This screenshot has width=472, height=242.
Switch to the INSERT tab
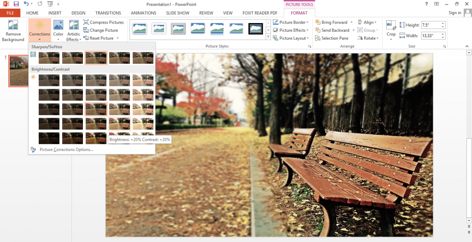[x=55, y=13]
